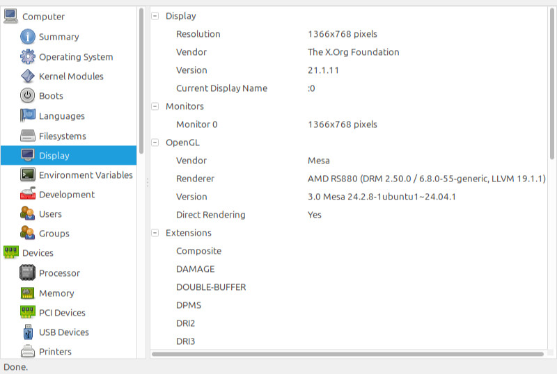
Task: Collapse the Display section
Action: tap(155, 16)
